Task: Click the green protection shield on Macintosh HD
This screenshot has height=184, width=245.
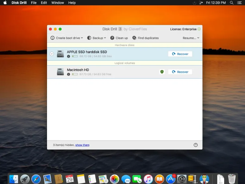Action: 162,72
